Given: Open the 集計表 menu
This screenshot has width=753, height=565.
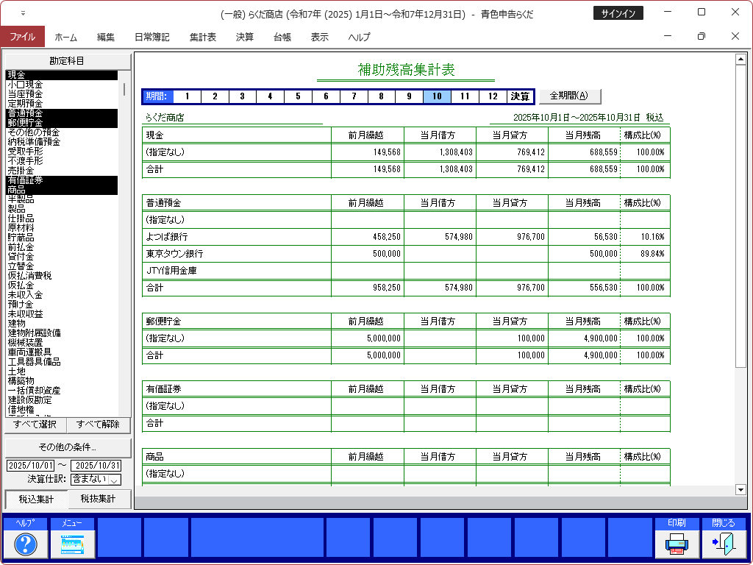Looking at the screenshot, I should 202,37.
